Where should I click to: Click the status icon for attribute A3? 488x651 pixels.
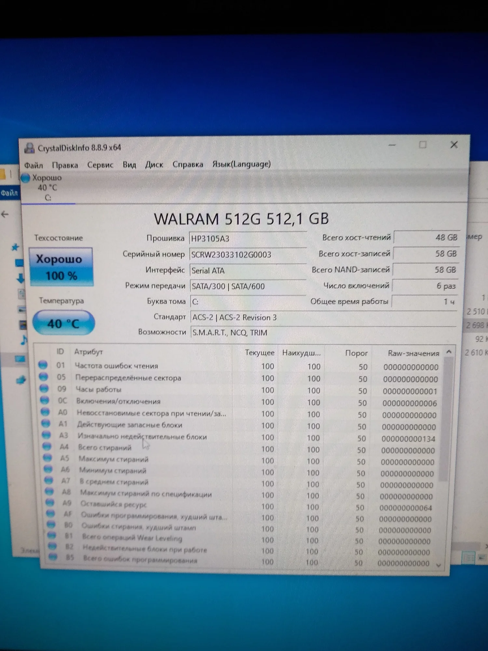(47, 435)
